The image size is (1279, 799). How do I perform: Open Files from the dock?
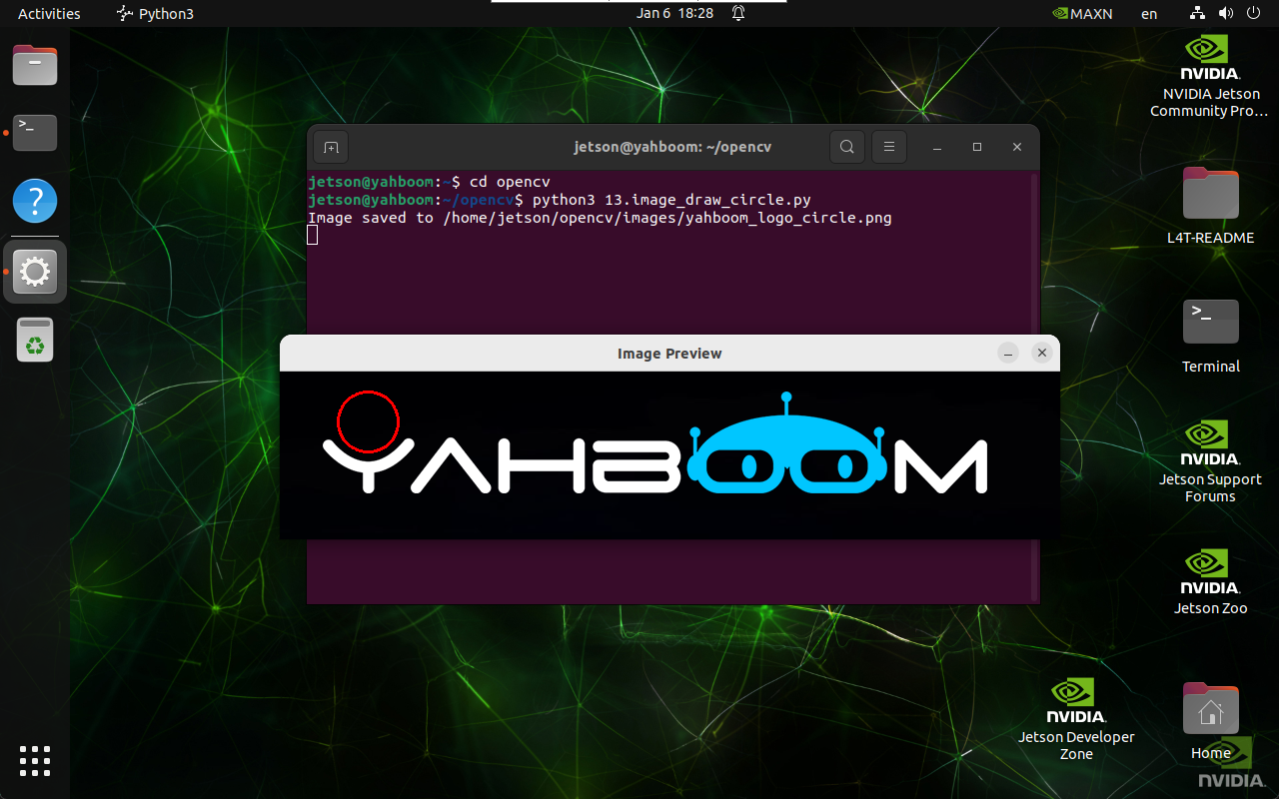point(35,66)
